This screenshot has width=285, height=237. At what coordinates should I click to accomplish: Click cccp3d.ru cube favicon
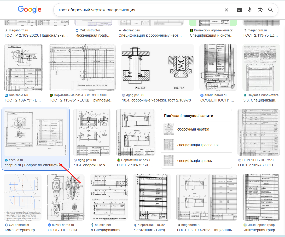pyautogui.click(x=6, y=160)
